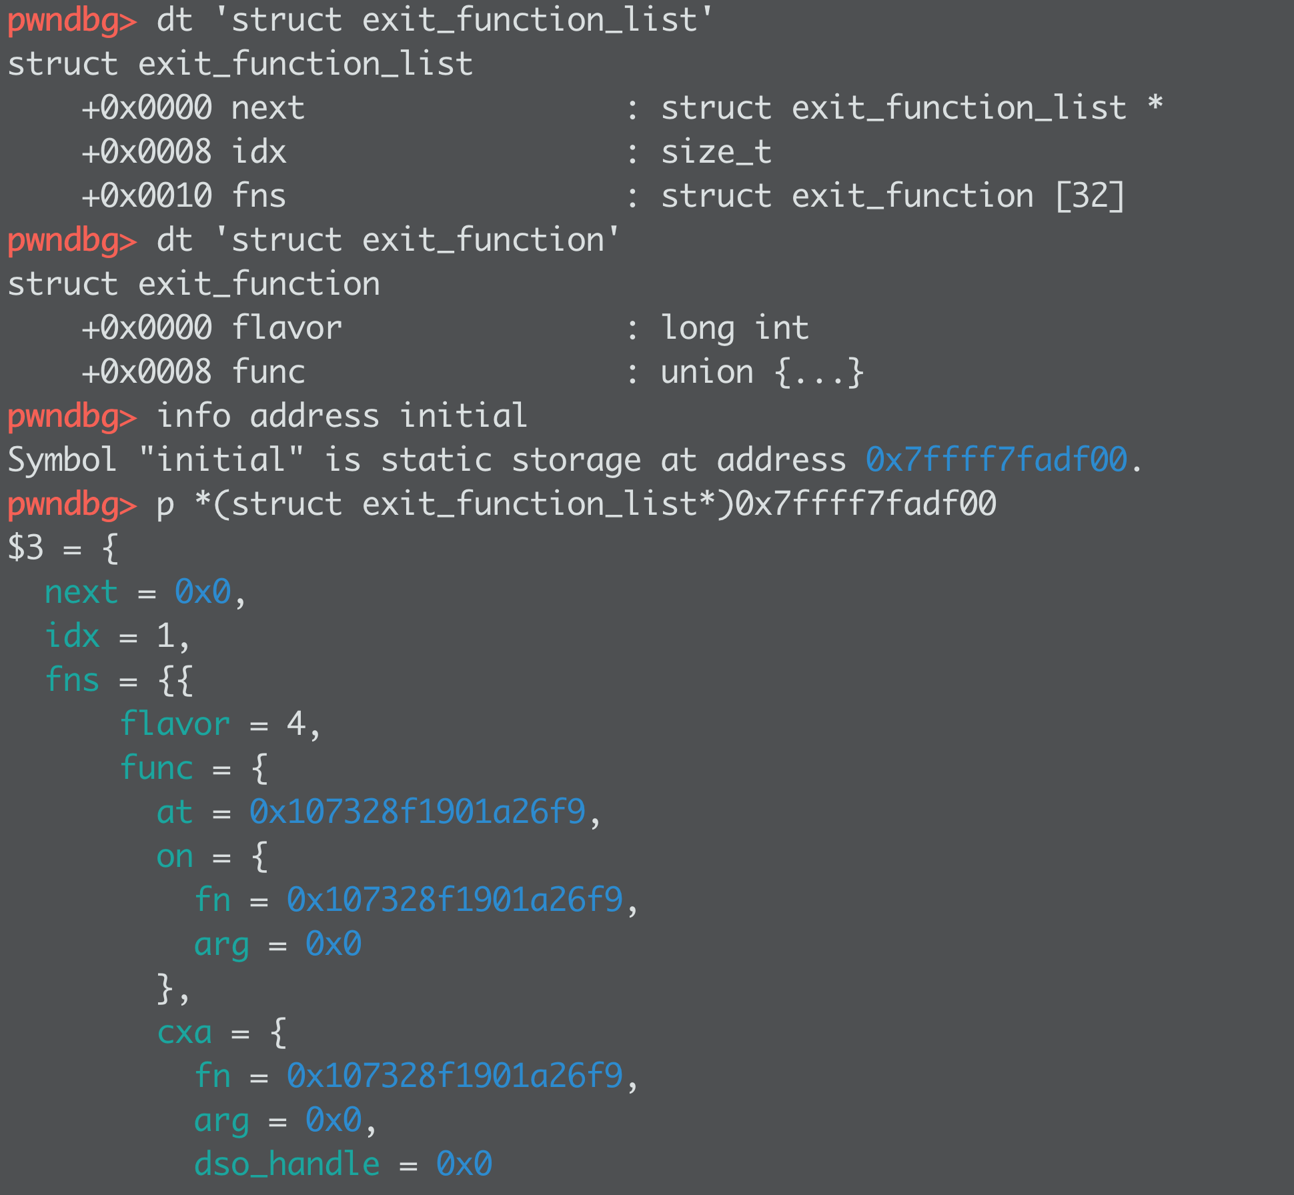
Task: Click 'struct exit_function [32]' type text
Action: (892, 196)
